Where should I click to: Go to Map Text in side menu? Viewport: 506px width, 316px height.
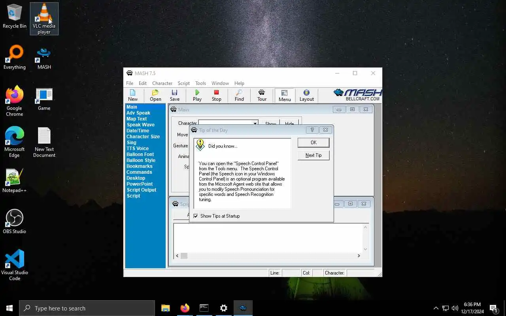coord(136,119)
